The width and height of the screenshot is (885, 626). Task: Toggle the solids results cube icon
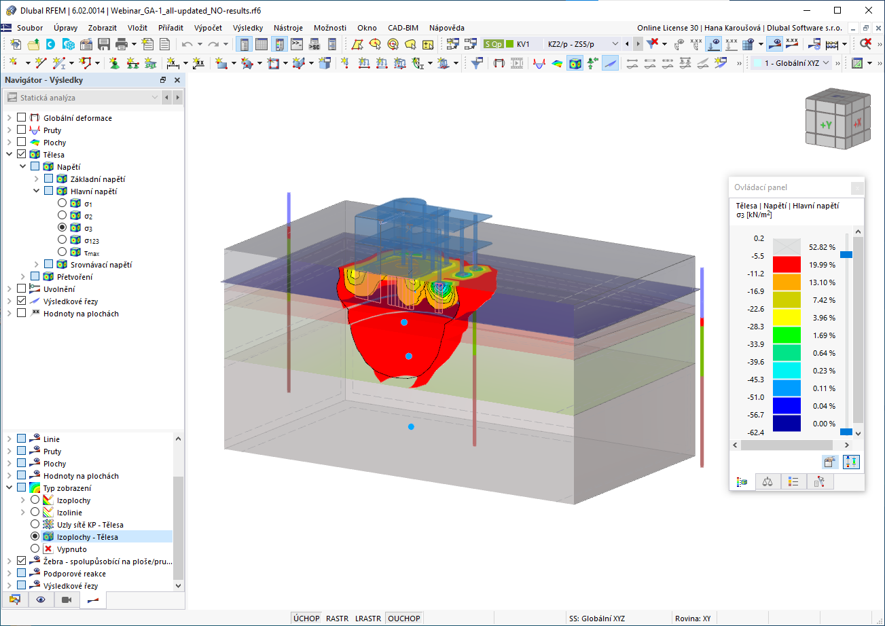pyautogui.click(x=575, y=63)
